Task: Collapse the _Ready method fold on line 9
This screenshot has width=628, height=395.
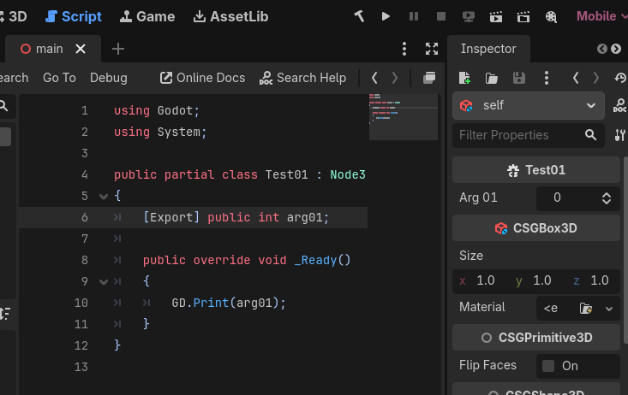Action: coord(104,282)
